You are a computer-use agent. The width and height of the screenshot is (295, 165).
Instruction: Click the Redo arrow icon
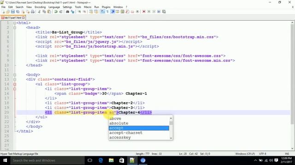(x=61, y=11)
